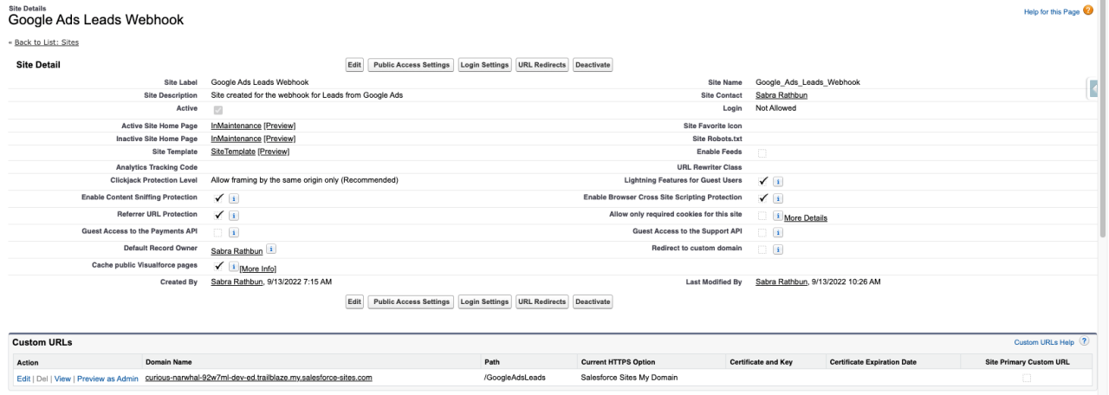
Task: Click the top Login Settings button
Action: [484, 65]
